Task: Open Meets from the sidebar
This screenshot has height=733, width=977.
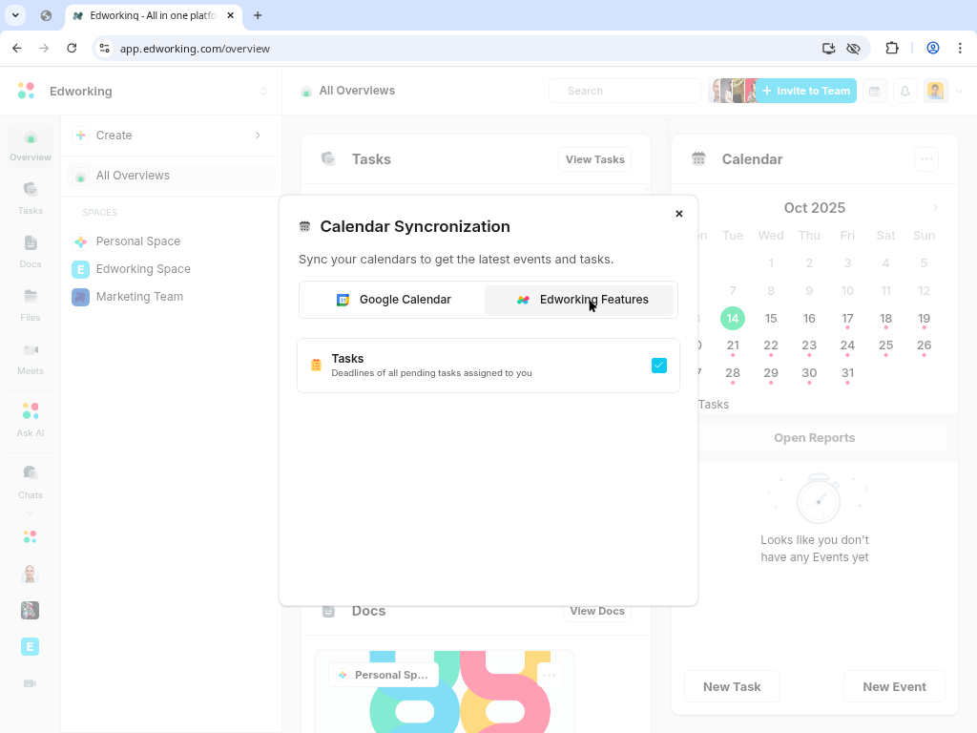Action: coord(31,357)
